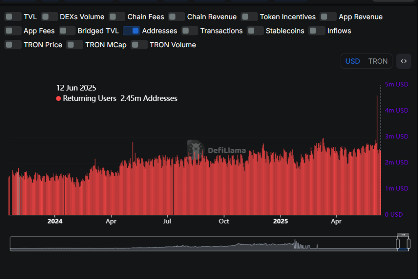Enable the Token Incentives toggle
Viewport: 418px width, 279px height.
pos(249,17)
